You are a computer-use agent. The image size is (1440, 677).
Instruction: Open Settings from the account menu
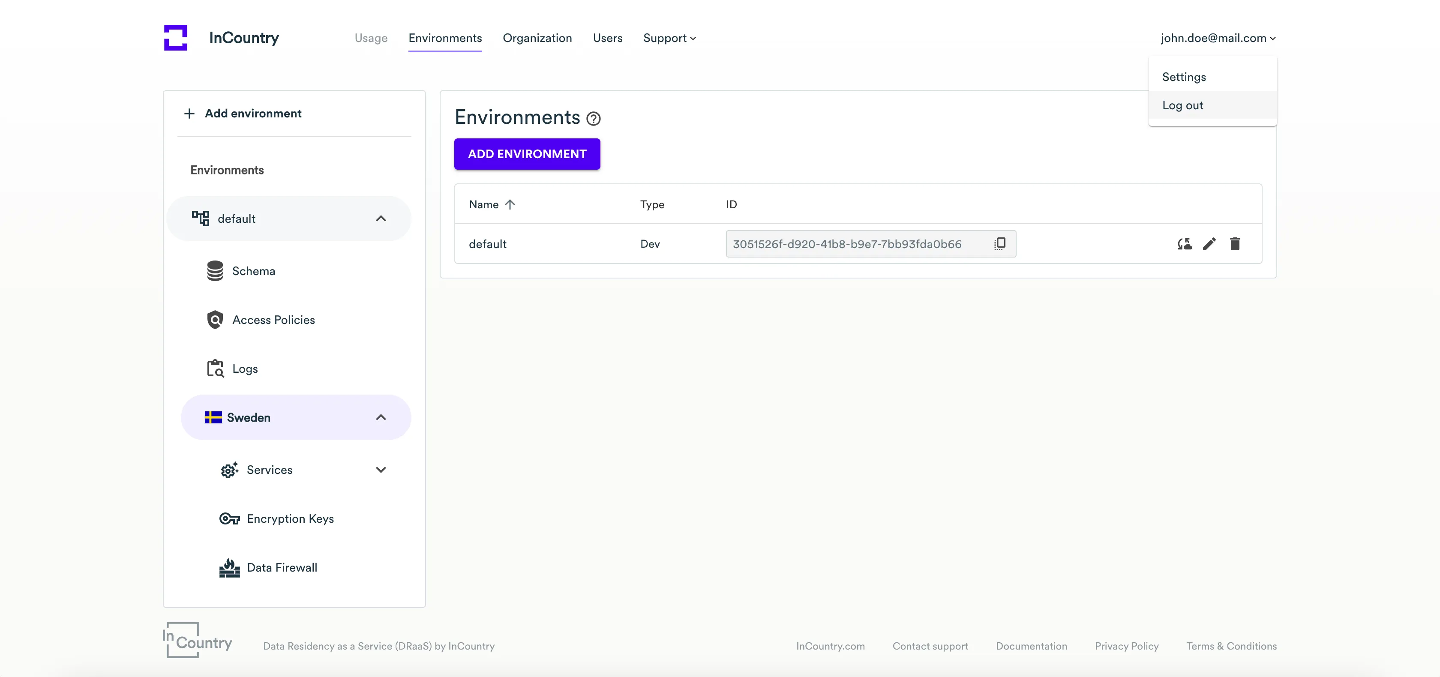point(1183,77)
